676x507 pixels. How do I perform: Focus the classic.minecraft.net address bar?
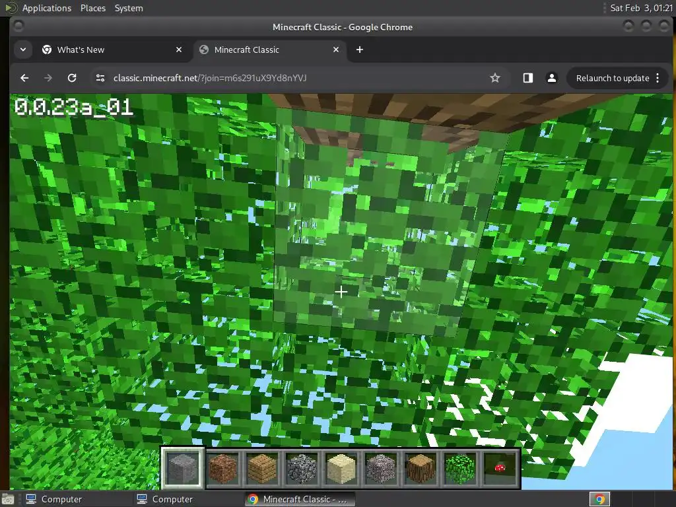(x=209, y=78)
